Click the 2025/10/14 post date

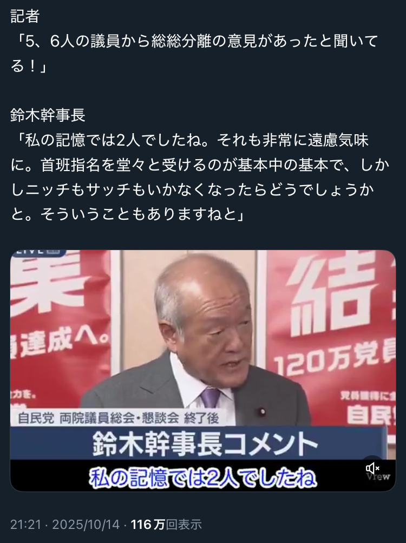pyautogui.click(x=86, y=524)
